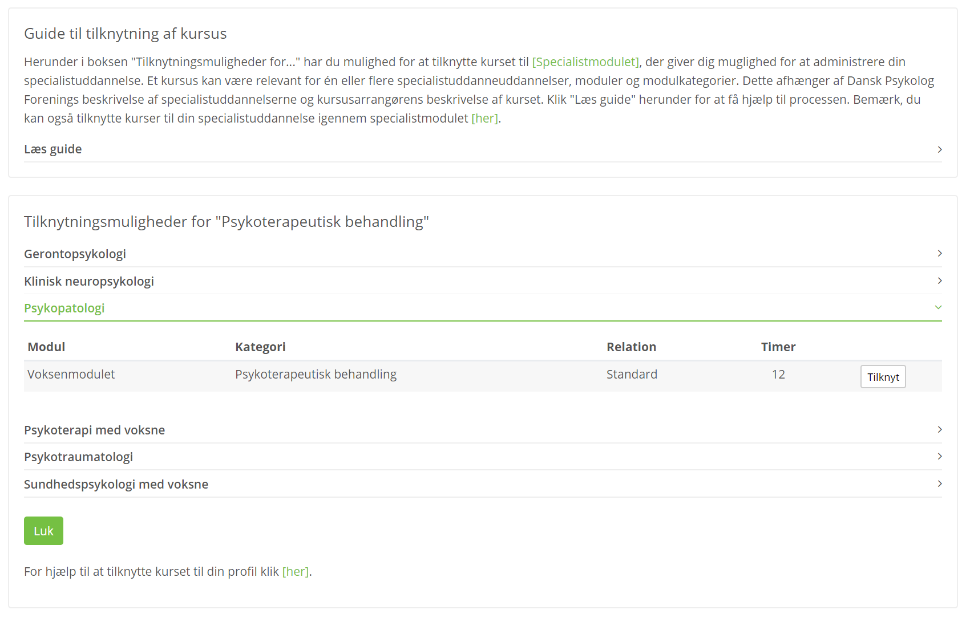Click chevron arrow next to Klinisk neuropsykologi
Image resolution: width=970 pixels, height=618 pixels.
[x=939, y=280]
